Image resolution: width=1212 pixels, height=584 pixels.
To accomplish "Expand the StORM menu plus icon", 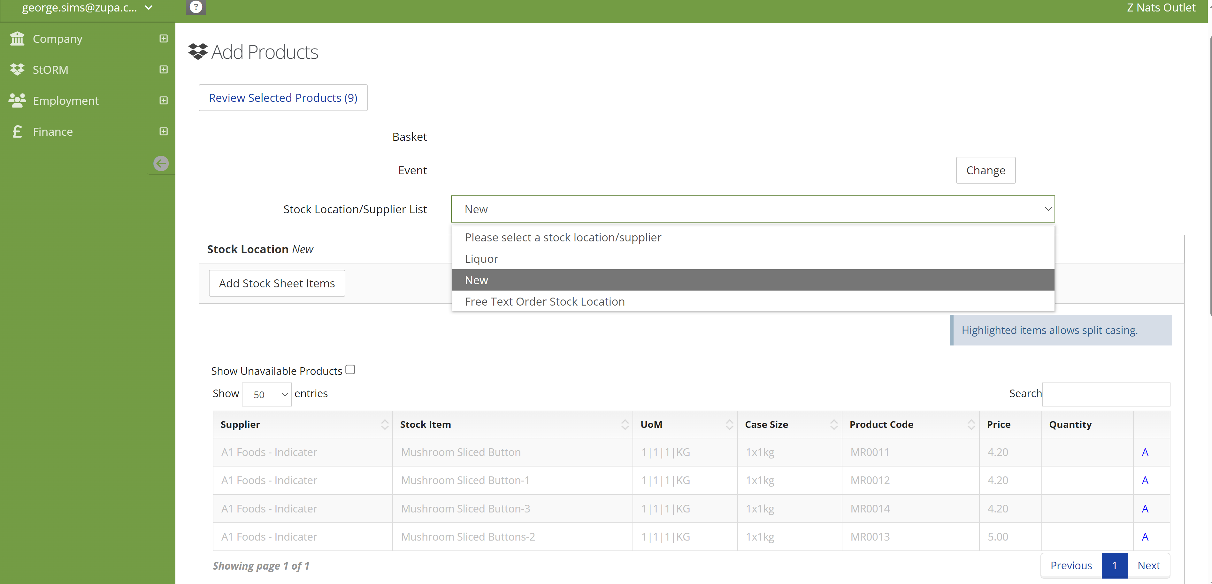I will click(x=163, y=70).
